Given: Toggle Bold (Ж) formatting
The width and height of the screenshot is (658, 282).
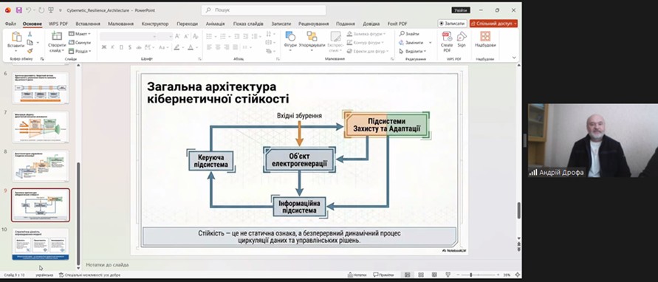Looking at the screenshot, I should (x=104, y=47).
